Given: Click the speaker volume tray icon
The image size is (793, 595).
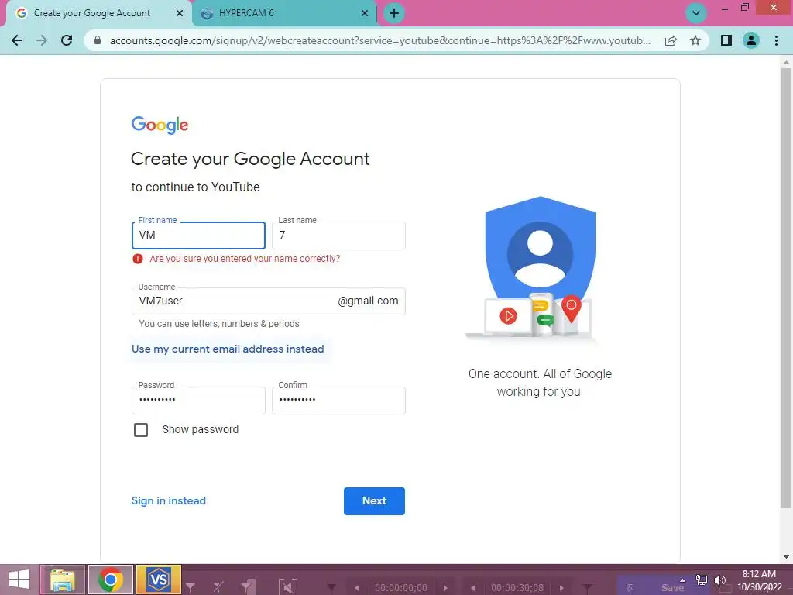Looking at the screenshot, I should [719, 580].
